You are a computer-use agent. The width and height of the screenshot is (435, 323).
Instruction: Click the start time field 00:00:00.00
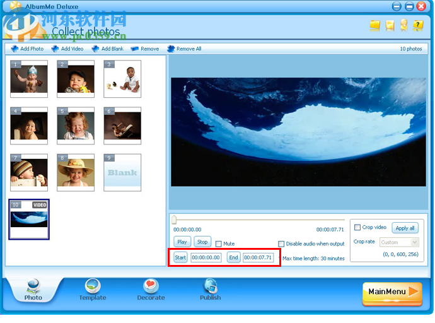point(206,257)
